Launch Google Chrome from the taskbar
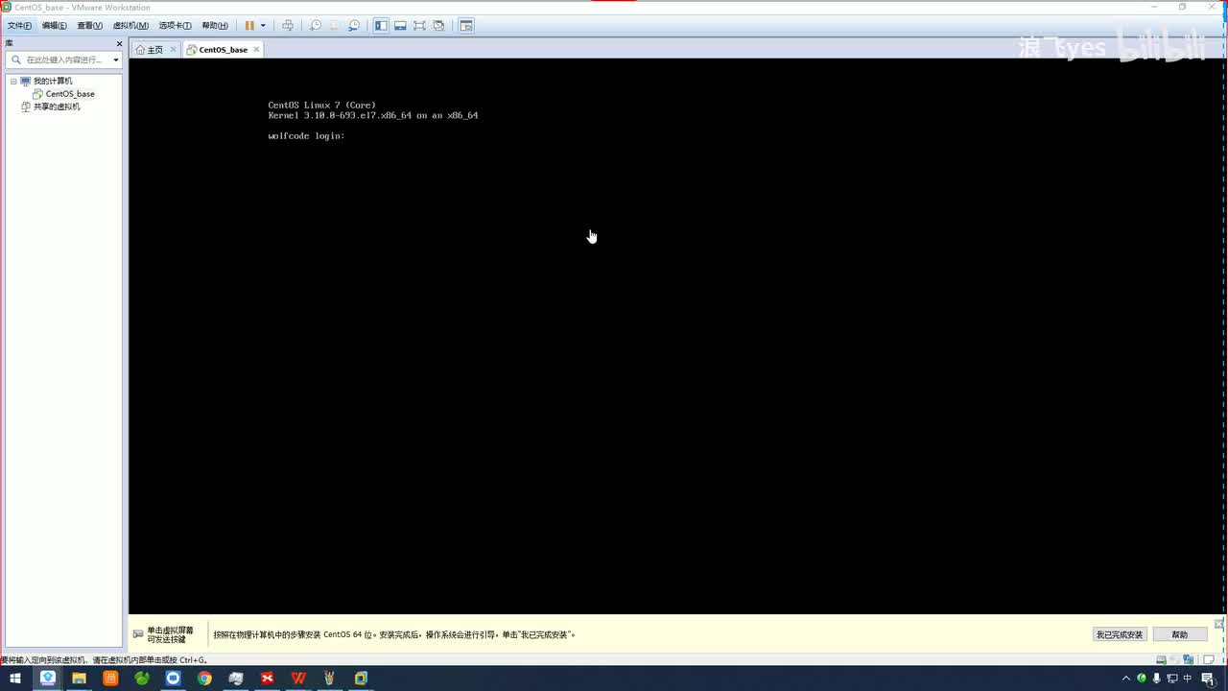The width and height of the screenshot is (1228, 691). click(204, 679)
